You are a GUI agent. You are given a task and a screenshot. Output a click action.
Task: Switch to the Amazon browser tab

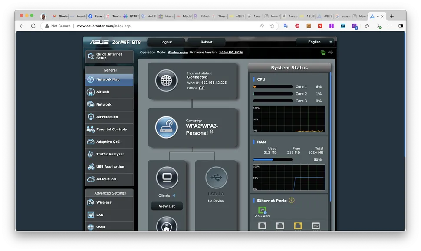pos(290,17)
